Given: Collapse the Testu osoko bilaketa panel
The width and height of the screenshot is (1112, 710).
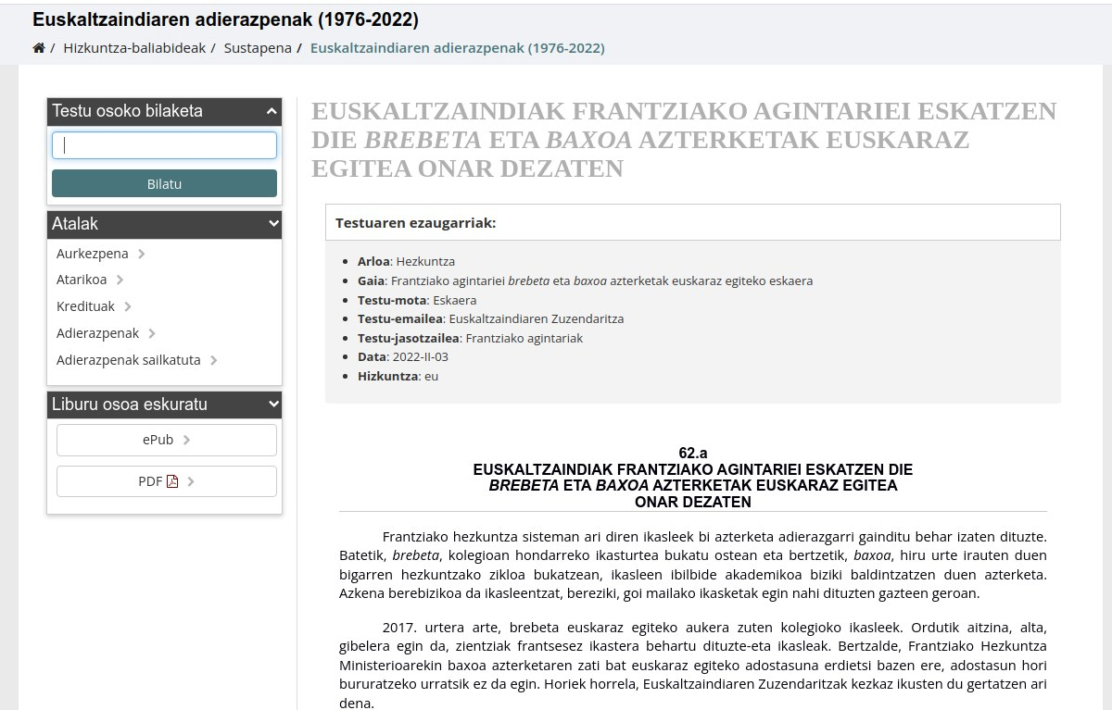Looking at the screenshot, I should pos(164,111).
